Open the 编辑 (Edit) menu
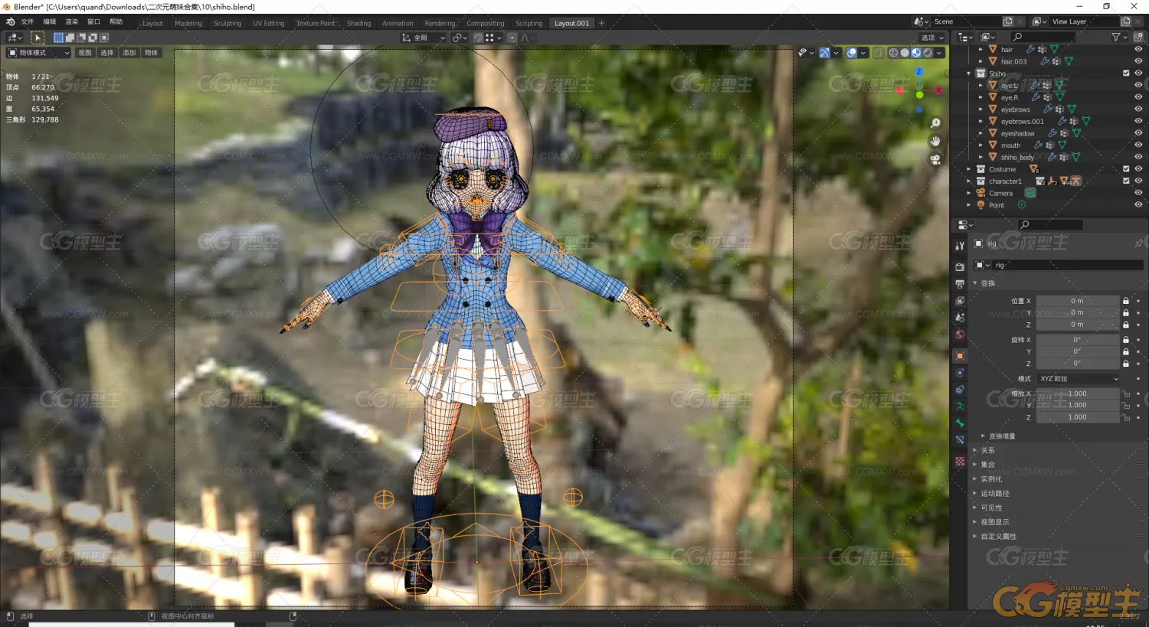Screen dimensions: 1149x627 [x=50, y=22]
